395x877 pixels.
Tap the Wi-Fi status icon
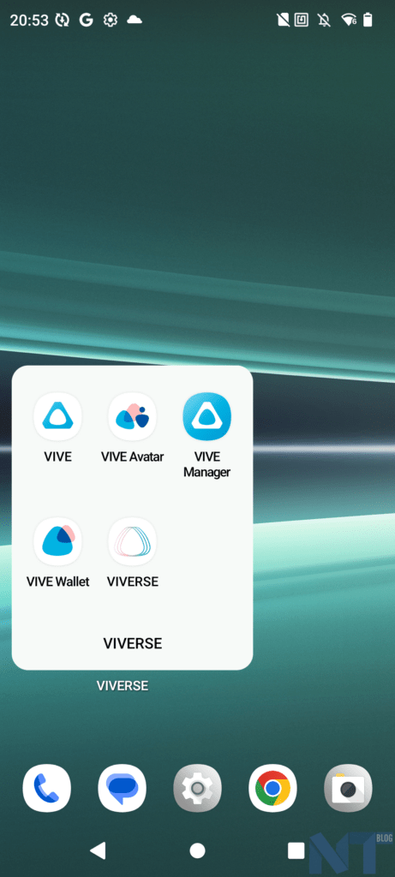point(349,21)
